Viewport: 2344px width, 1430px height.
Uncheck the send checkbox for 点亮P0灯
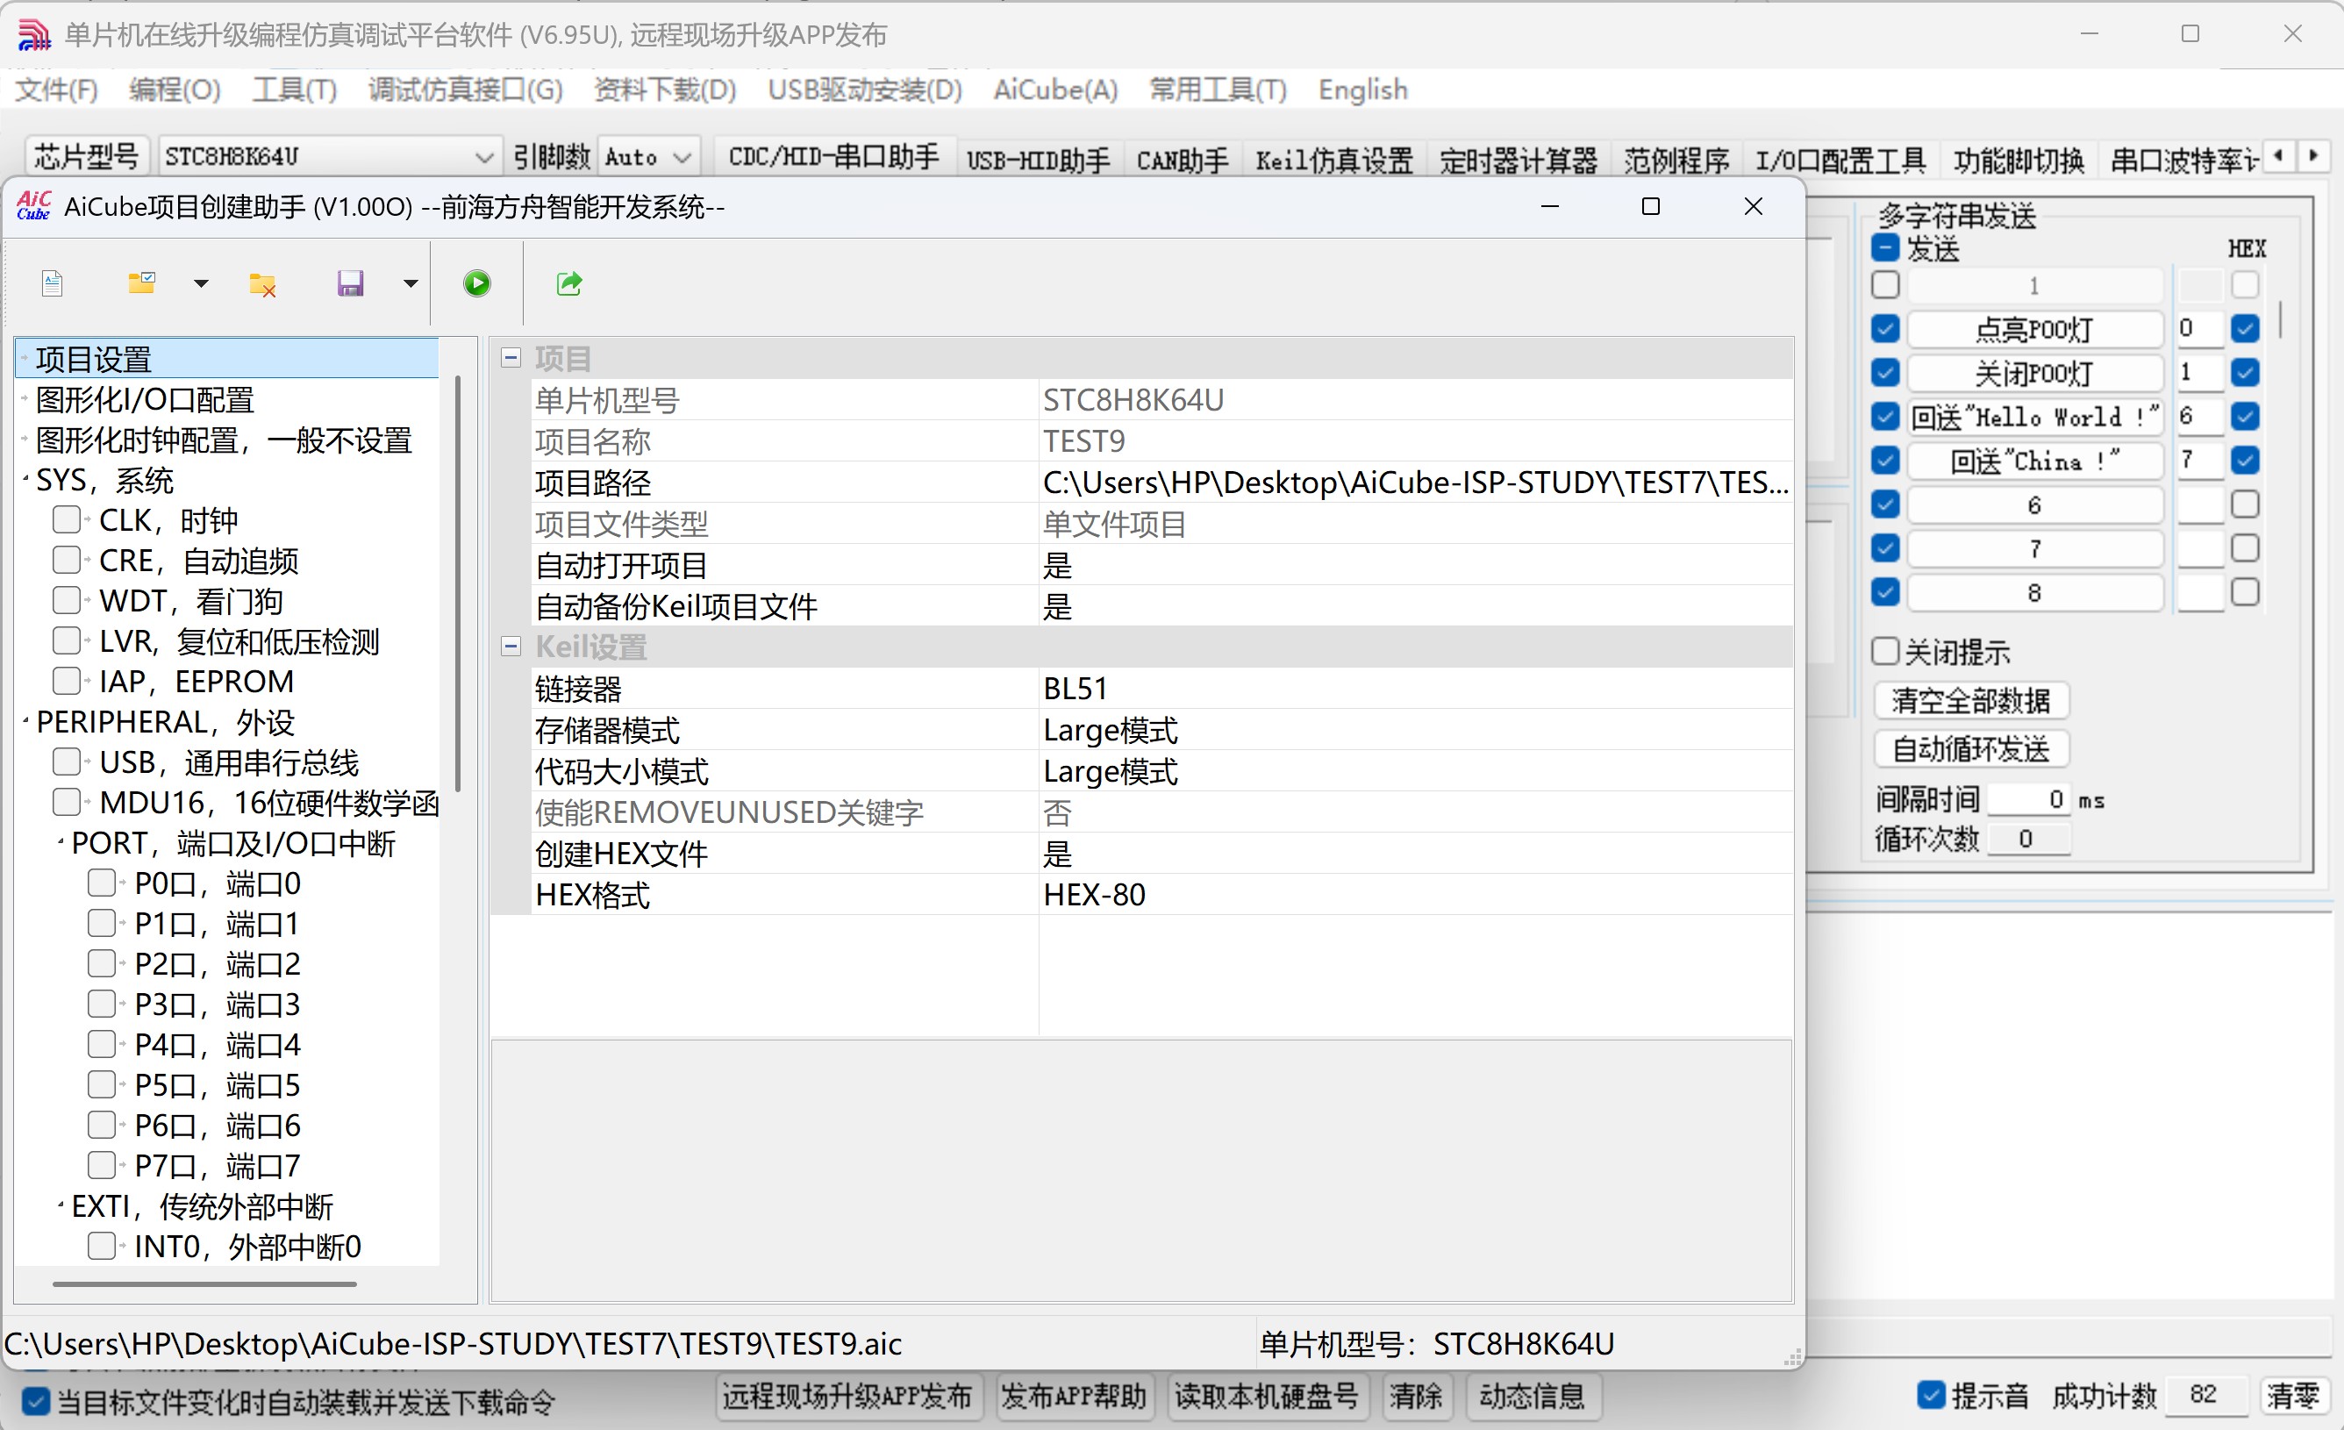pos(1884,329)
